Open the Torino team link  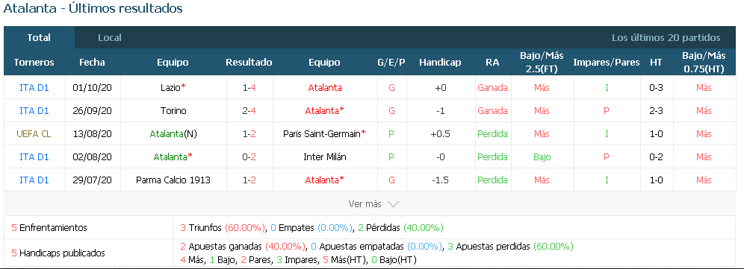[173, 111]
